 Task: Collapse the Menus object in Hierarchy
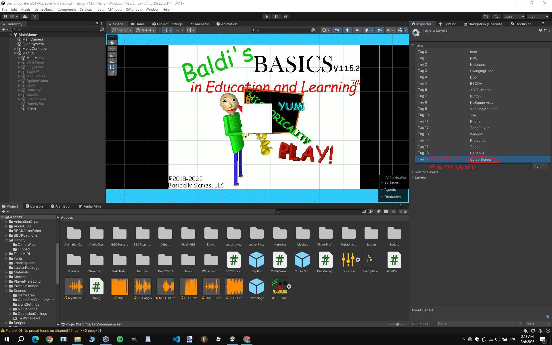pyautogui.click(x=15, y=53)
